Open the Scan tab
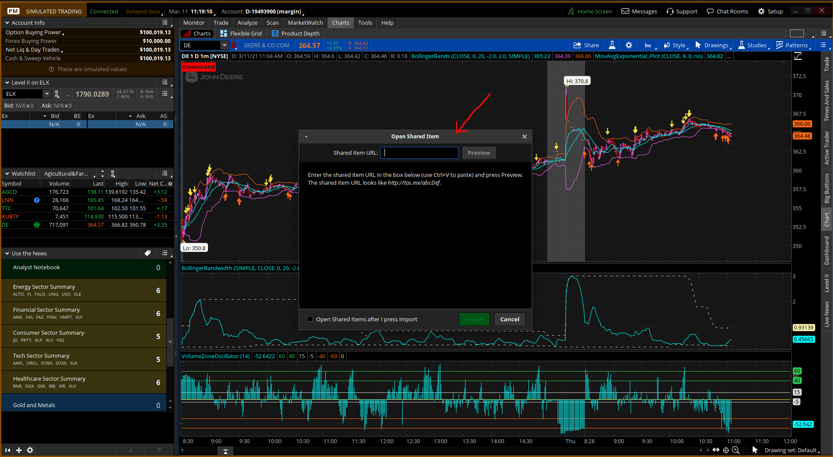 tap(272, 23)
